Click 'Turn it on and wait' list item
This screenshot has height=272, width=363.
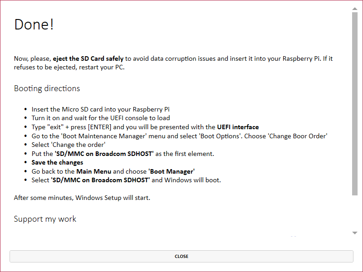pos(101,118)
